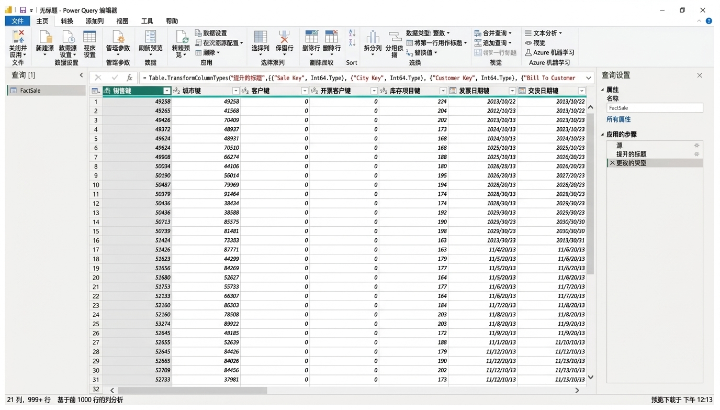Viewport: 720px width, 410px height.
Task: Open Azure 机器学习 flask icon
Action: (528, 52)
